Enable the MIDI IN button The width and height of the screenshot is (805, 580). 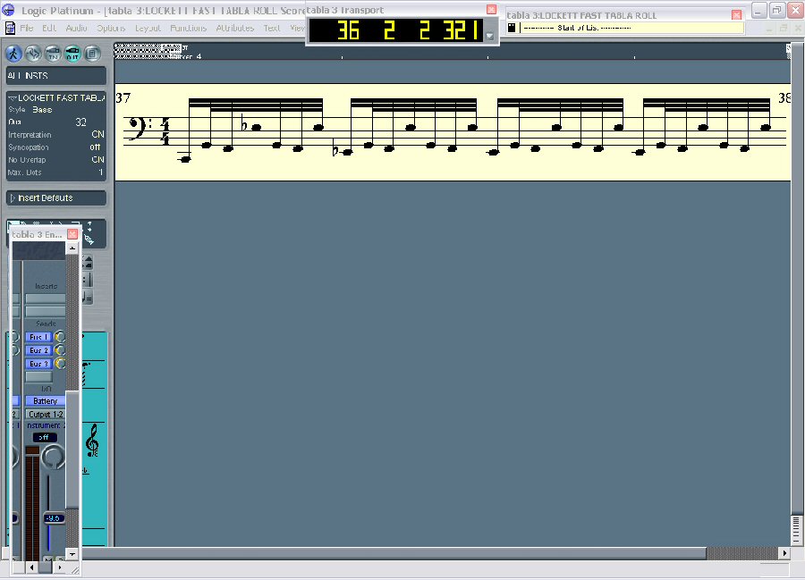[x=53, y=53]
